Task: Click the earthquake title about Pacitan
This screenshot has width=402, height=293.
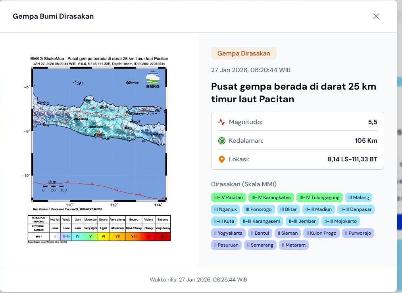Action: pos(293,93)
